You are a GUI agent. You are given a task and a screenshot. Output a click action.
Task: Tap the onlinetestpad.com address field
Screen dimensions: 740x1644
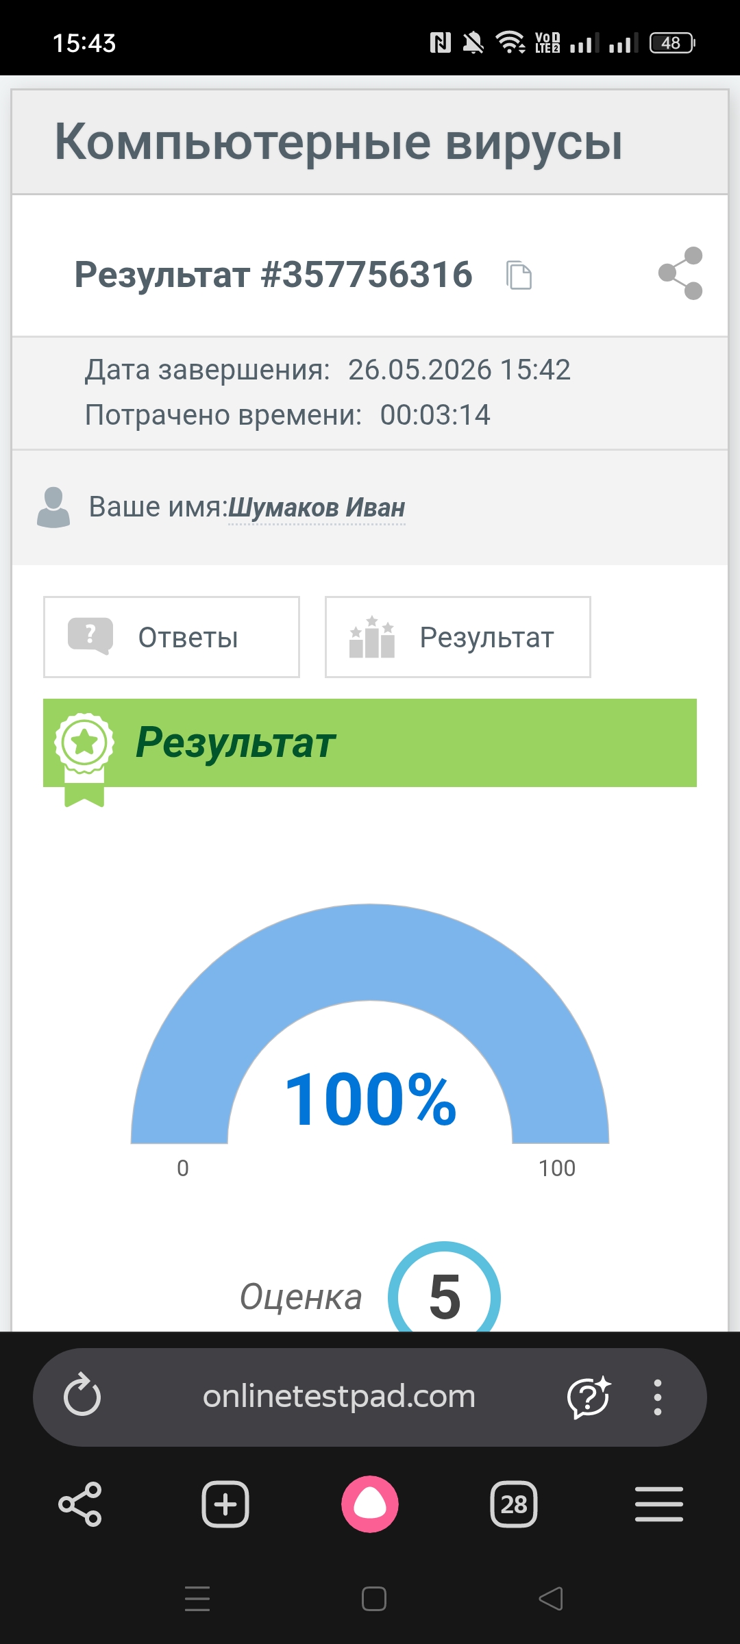pyautogui.click(x=339, y=1396)
